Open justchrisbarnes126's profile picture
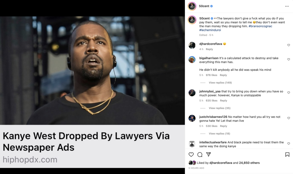The width and height of the screenshot is (293, 174). [x=192, y=118]
